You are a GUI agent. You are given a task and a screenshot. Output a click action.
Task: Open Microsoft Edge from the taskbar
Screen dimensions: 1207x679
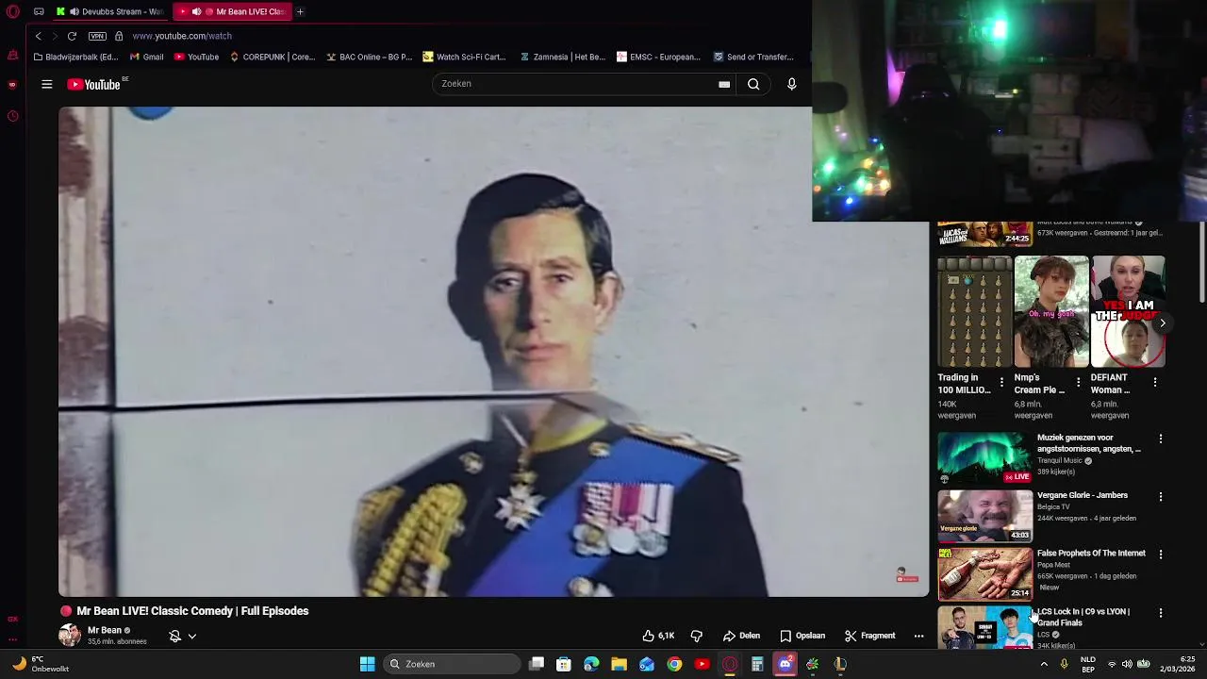591,664
